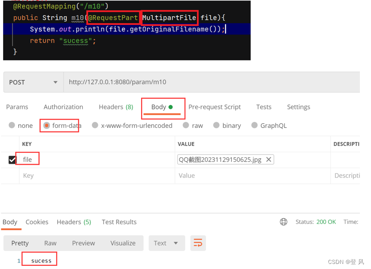Image resolution: width=371 pixels, height=269 pixels.
Task: Select the form-data radio button
Action: click(47, 125)
